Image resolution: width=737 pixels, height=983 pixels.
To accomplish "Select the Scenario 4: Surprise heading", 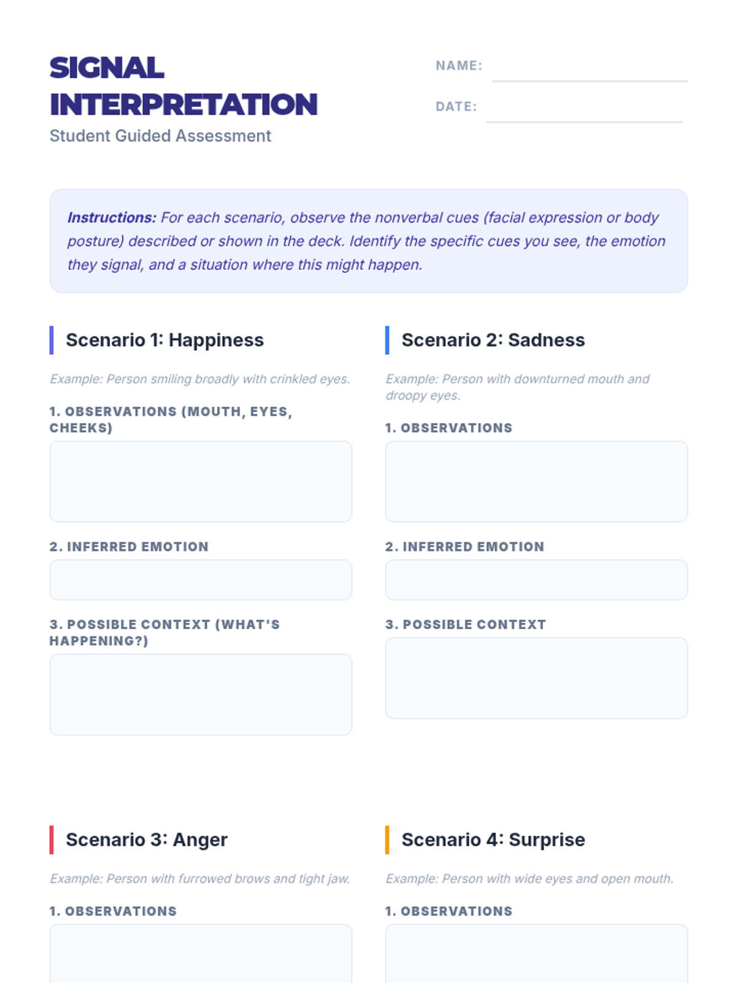I will pyautogui.click(x=493, y=839).
